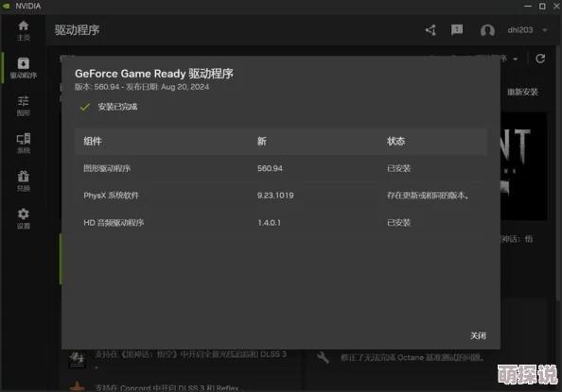Click the refresh drivers icon
Screen dimensions: 562x392
[x=540, y=59]
